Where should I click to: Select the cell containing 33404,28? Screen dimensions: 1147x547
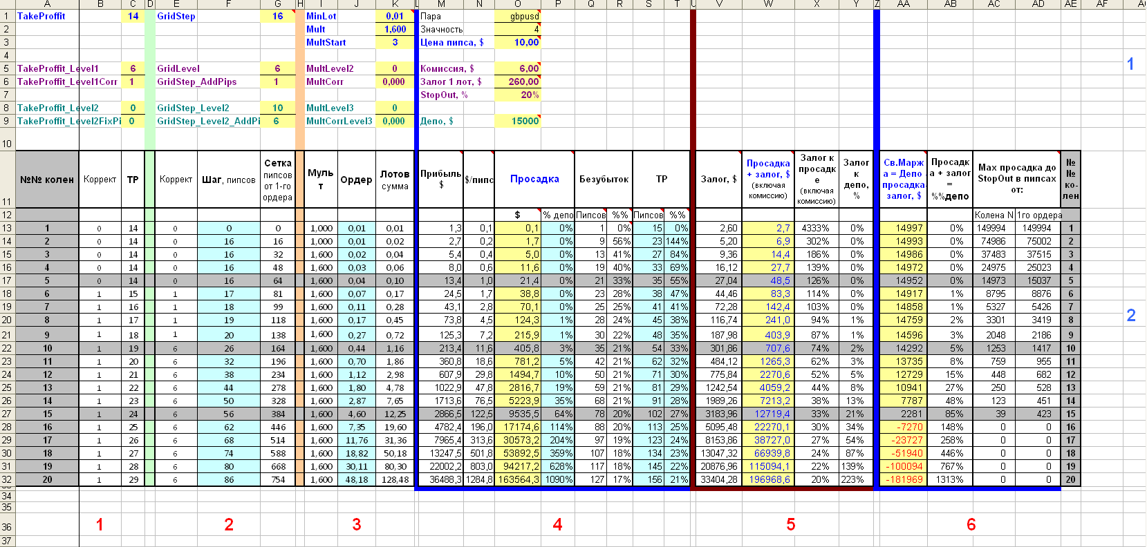pyautogui.click(x=719, y=479)
